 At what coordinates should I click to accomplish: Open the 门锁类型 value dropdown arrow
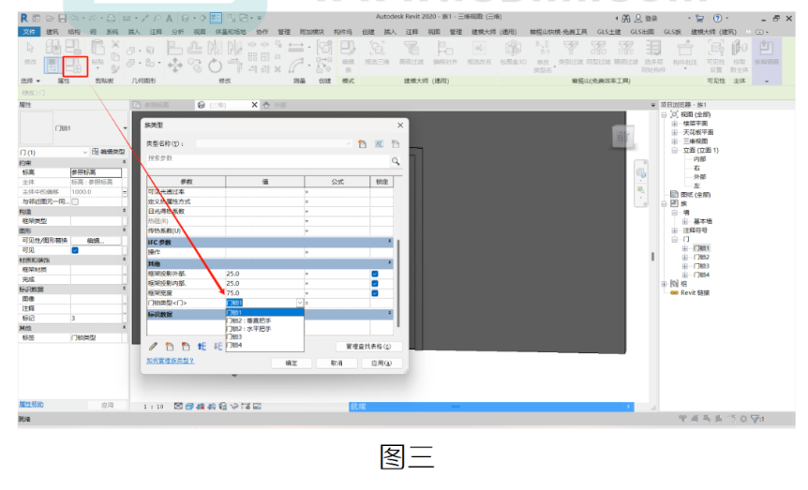(x=299, y=303)
